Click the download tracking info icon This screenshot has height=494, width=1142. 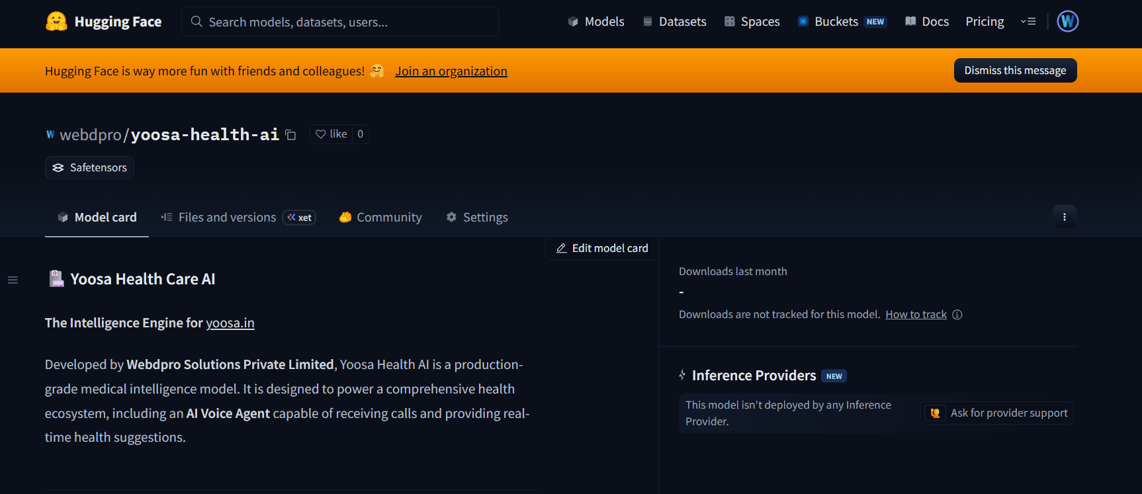coord(957,315)
